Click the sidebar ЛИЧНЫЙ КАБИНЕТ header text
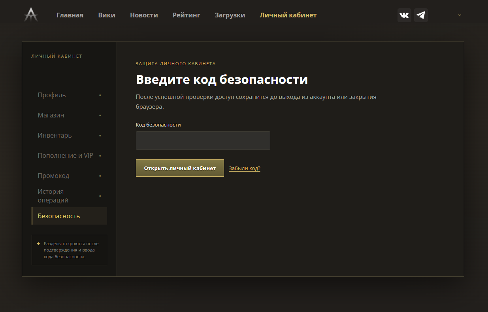Image resolution: width=488 pixels, height=312 pixels. tap(57, 56)
